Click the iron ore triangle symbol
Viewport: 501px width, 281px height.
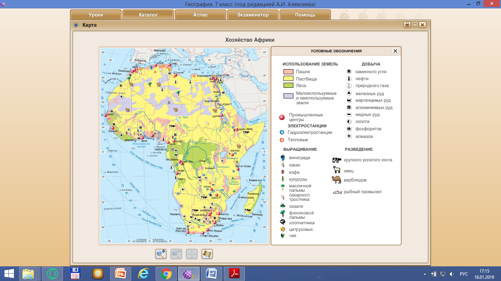(x=349, y=93)
